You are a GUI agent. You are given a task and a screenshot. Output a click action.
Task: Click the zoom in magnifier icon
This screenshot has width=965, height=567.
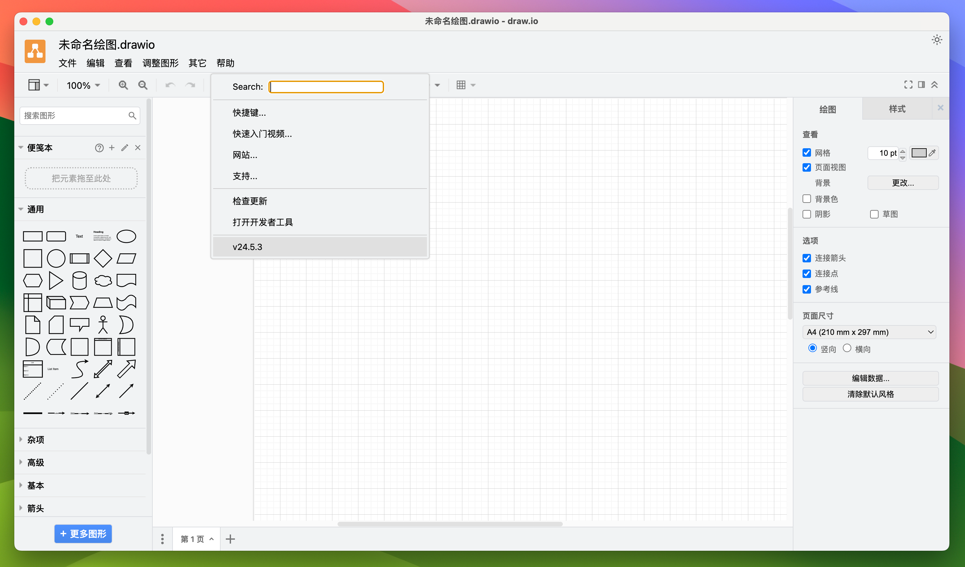pos(123,85)
